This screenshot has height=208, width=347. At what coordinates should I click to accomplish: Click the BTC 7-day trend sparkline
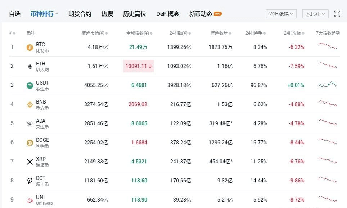tap(327, 46)
